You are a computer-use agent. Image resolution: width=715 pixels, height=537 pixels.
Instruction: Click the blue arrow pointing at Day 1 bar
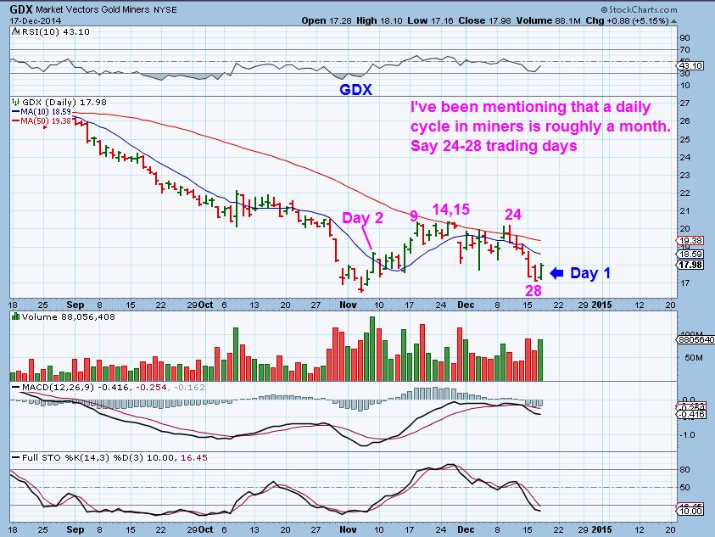[x=556, y=273]
